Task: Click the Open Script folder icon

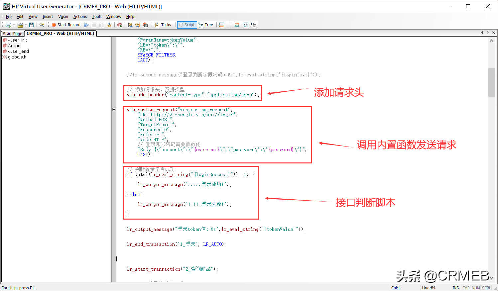Action: click(20, 25)
